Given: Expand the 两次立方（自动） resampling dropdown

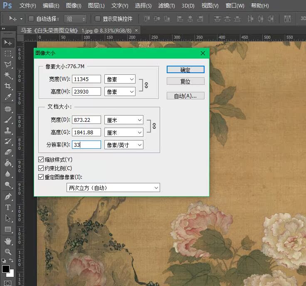Looking at the screenshot, I should 113,188.
